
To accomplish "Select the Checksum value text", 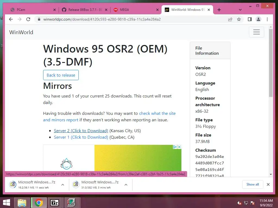I will (x=210, y=166).
